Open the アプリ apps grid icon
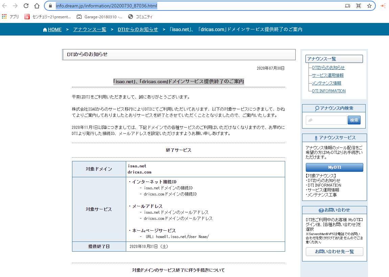The width and height of the screenshot is (389, 277). click(x=4, y=17)
